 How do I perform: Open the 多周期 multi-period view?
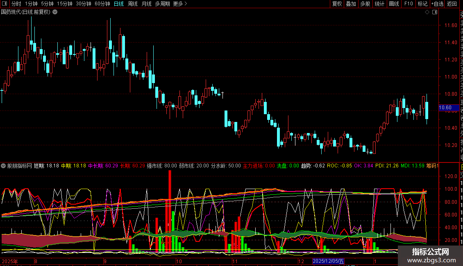(163, 4)
